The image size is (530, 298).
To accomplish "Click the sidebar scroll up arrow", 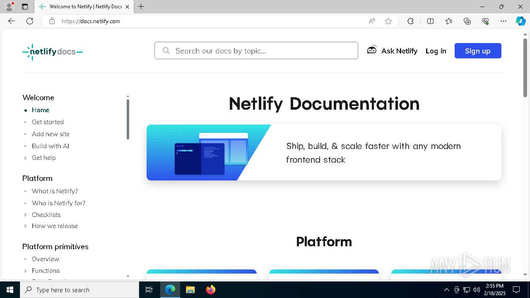I will pyautogui.click(x=128, y=96).
